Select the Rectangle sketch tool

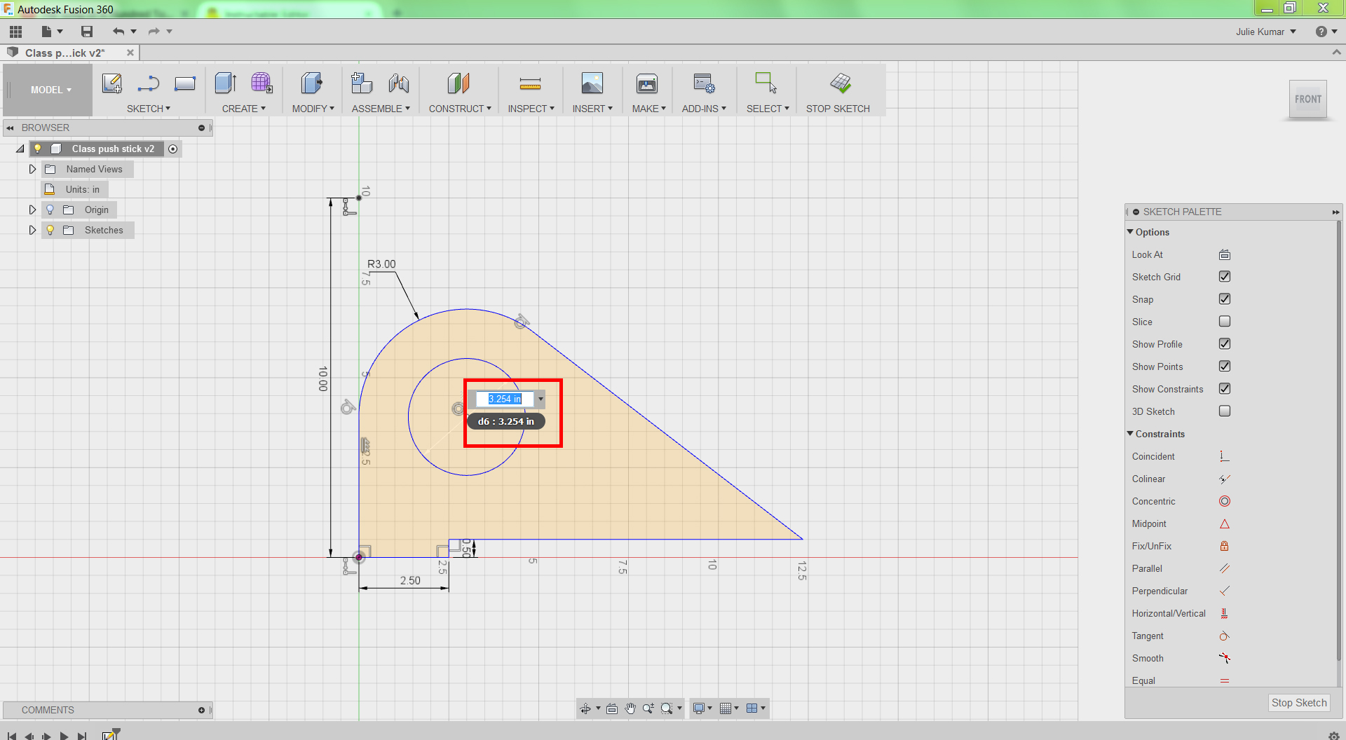coord(185,83)
